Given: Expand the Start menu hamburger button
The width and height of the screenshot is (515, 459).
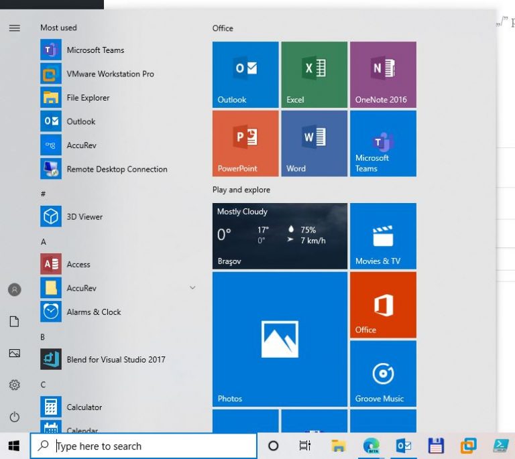Looking at the screenshot, I should (x=15, y=28).
